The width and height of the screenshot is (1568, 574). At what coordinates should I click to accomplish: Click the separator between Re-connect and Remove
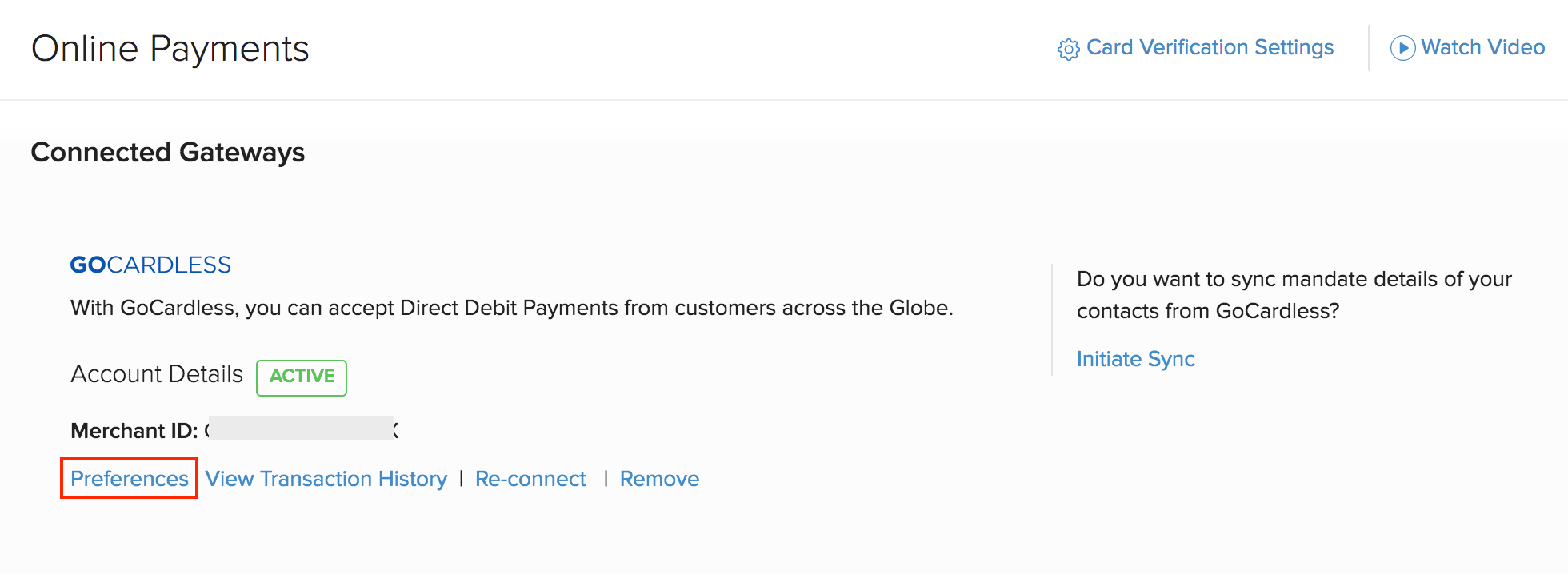pos(606,479)
